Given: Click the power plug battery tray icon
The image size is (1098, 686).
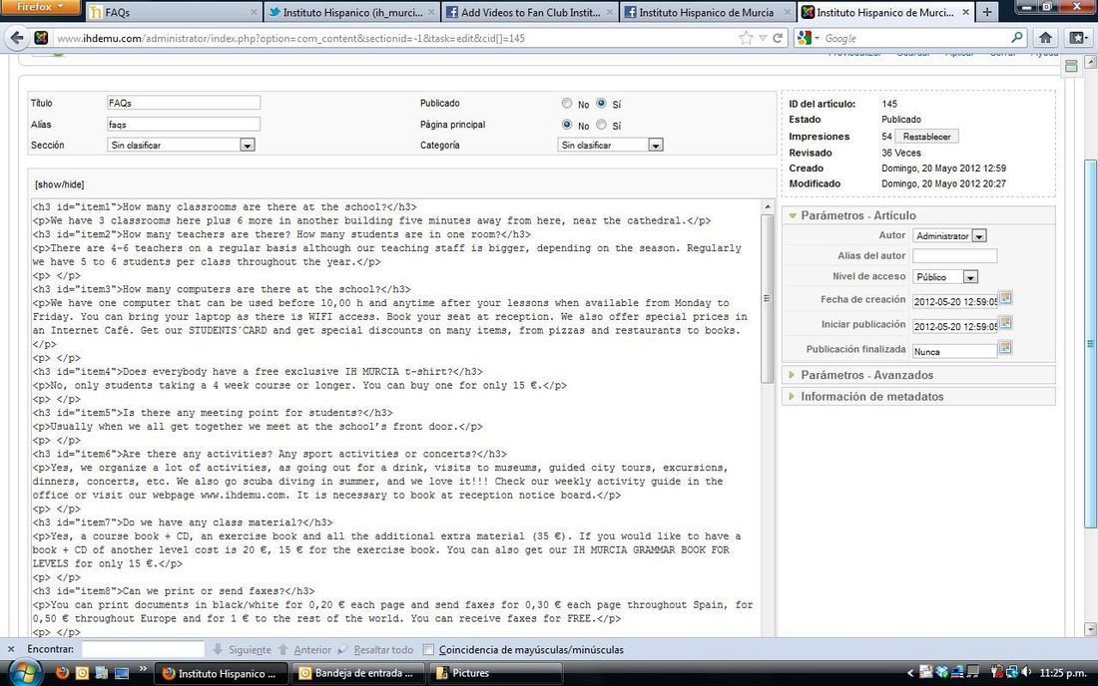Looking at the screenshot, I should click(x=996, y=672).
